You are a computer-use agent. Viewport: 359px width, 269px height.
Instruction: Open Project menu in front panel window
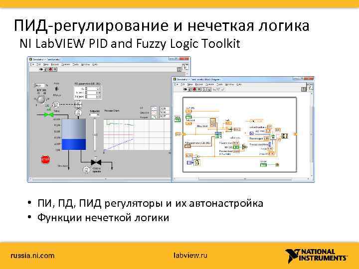(55, 64)
